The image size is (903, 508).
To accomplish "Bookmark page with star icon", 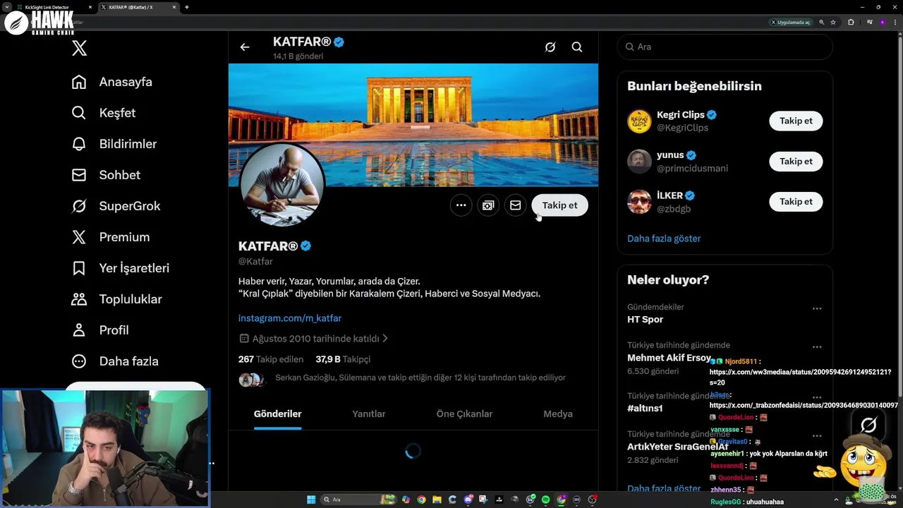I will pos(833,22).
